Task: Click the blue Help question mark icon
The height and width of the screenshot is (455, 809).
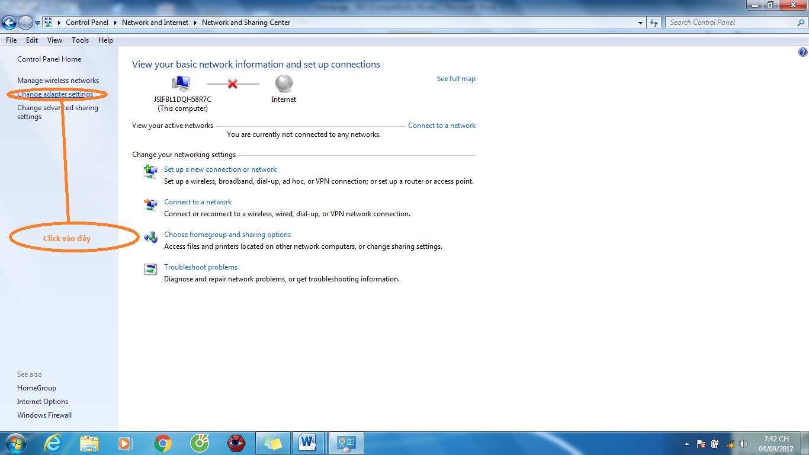Action: tap(803, 52)
